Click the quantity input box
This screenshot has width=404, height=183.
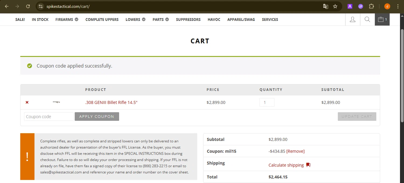[267, 102]
